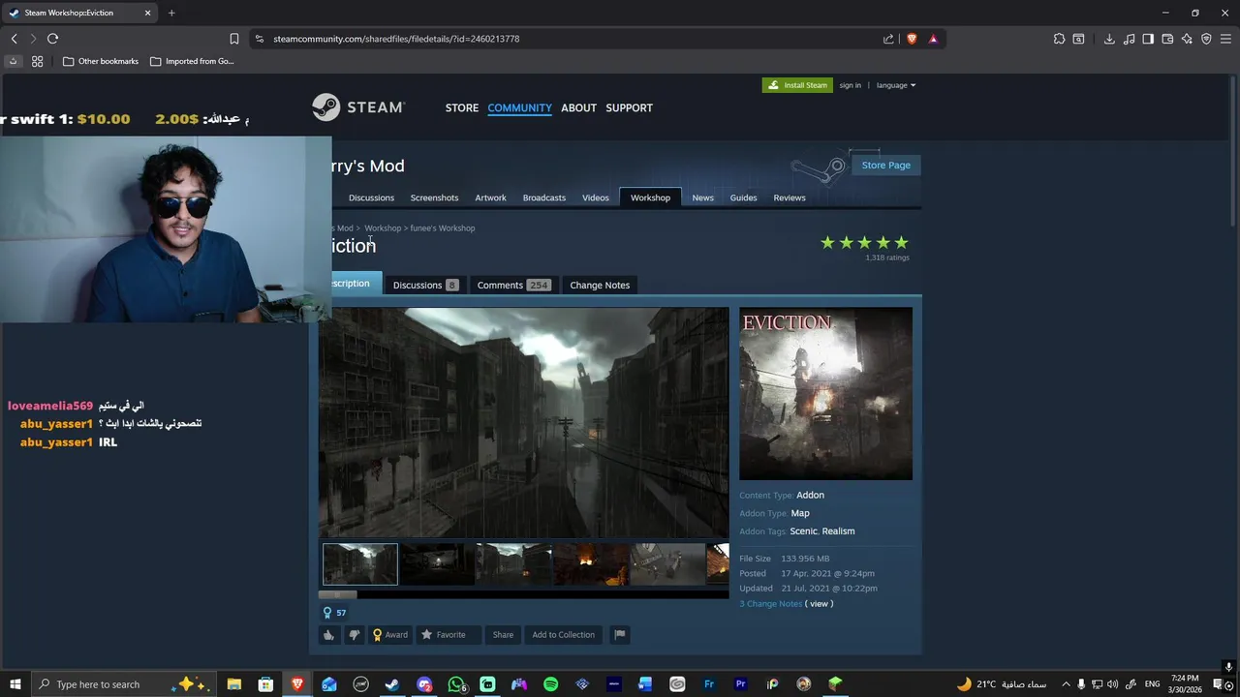1240x697 pixels.
Task: Open Spotify from the taskbar
Action: coord(550,684)
